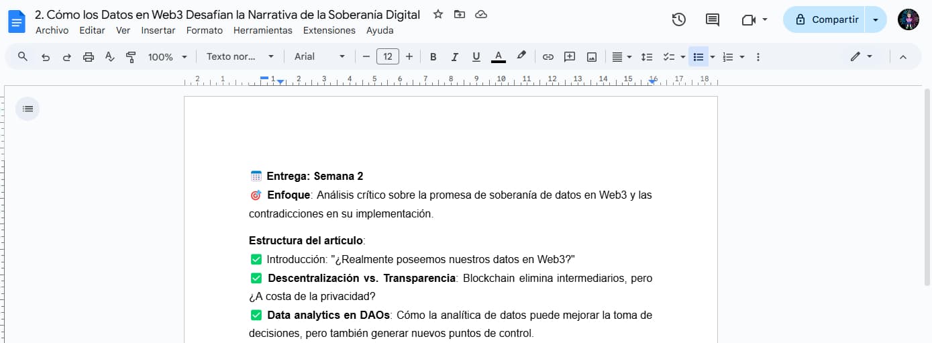Open the Arial font dropdown
This screenshot has height=343, width=932.
coord(319,57)
